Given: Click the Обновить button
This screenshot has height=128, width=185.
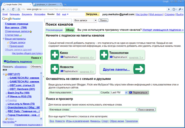Looking at the screenshot, I should pyautogui.click(x=36, y=67).
